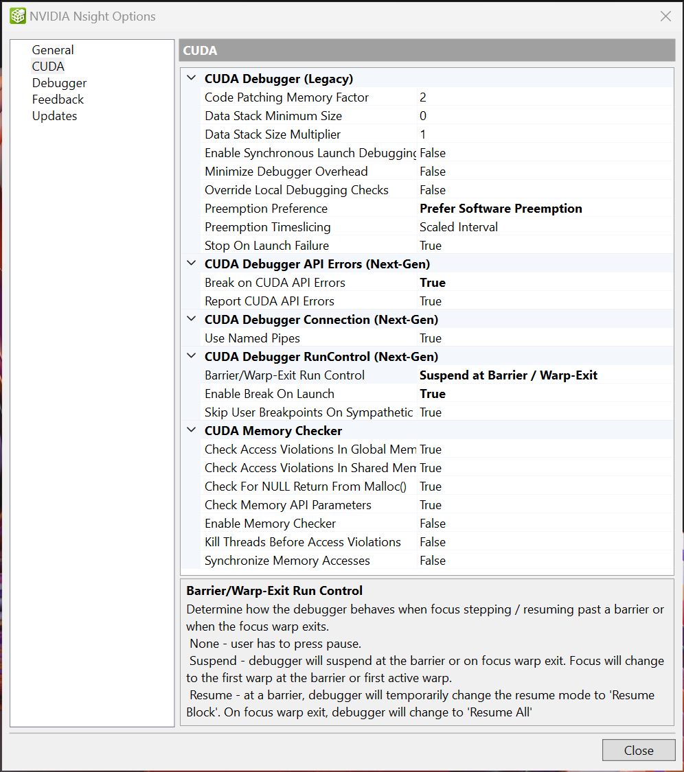Click the gray CUDA page header bar
The image size is (684, 772).
[426, 50]
